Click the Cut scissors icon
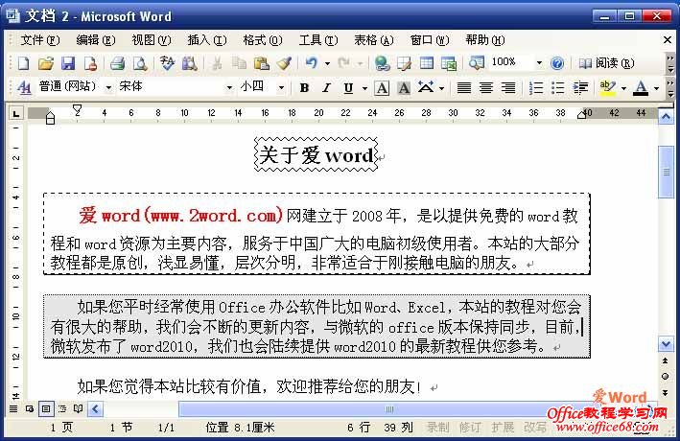Image resolution: width=680 pixels, height=441 pixels. coord(217,63)
